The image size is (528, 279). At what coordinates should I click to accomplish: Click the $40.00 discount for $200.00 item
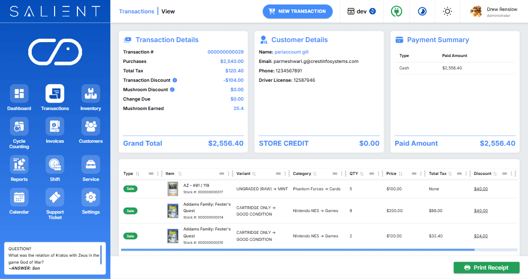[x=481, y=211]
